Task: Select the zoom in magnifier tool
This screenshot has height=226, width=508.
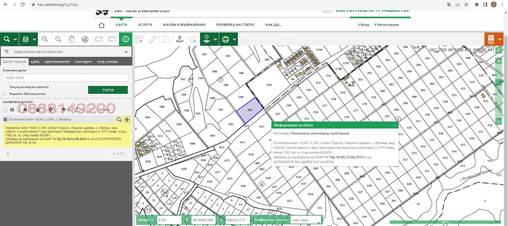Action: pos(45,39)
